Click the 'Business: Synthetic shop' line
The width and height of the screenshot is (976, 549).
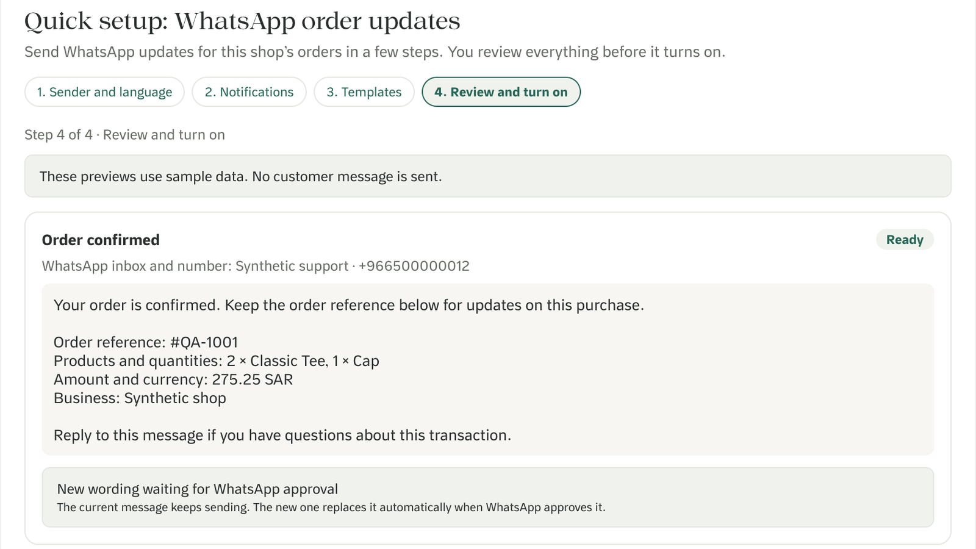pos(140,398)
